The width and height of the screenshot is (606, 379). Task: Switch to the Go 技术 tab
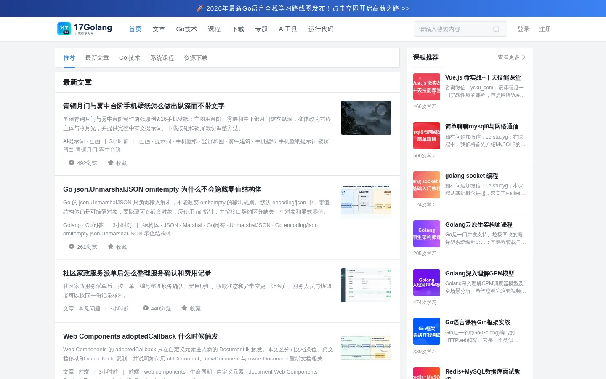(130, 58)
